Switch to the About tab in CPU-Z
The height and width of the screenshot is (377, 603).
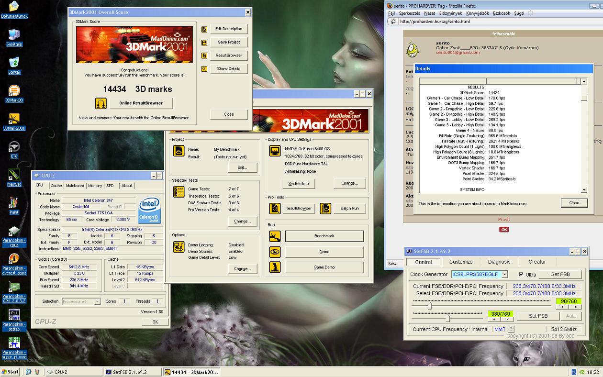(126, 186)
